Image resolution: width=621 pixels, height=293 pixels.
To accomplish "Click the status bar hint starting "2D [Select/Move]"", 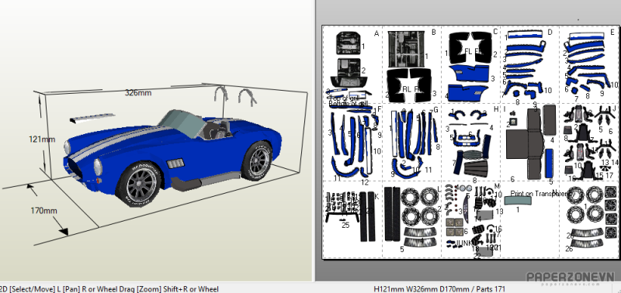I will click(x=109, y=289).
